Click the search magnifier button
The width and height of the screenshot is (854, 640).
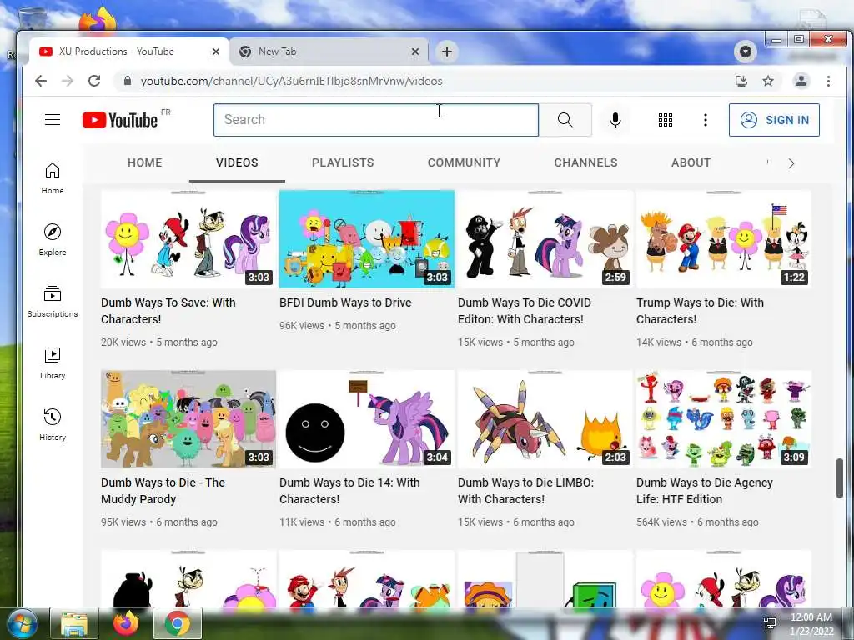click(x=565, y=120)
